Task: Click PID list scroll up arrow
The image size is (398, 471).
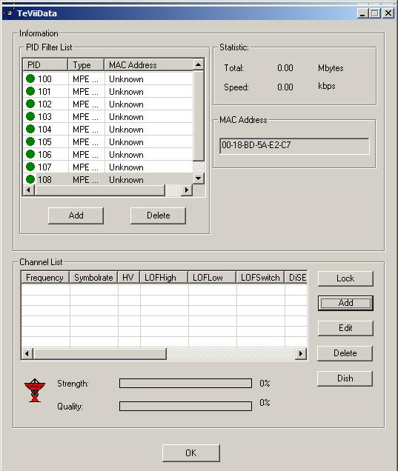Action: click(198, 64)
